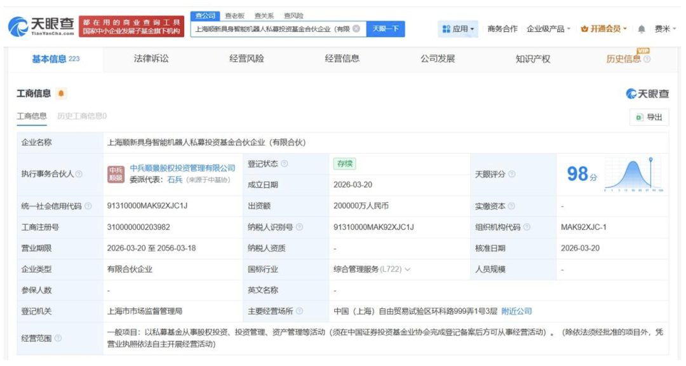This screenshot has height=366, width=686.
Task: Click help icon next to 登记状态
Action: 285,164
